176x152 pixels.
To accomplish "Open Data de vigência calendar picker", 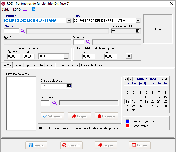I will [x=69, y=86].
